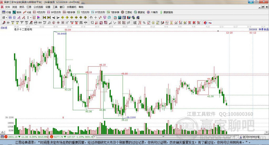Step chart right with black arrow
The image size is (269, 145).
(x=58, y=18)
